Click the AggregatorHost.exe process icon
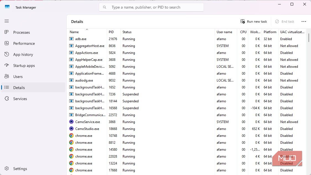This screenshot has height=175, width=311. point(71,46)
